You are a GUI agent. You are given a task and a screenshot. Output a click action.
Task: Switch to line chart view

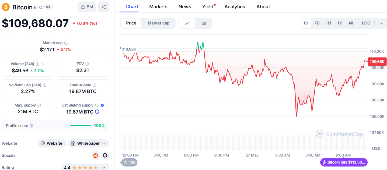(187, 23)
